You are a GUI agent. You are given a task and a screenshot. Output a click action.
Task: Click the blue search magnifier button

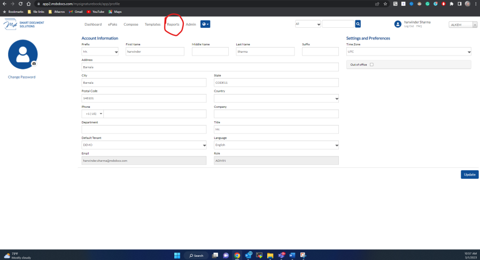coord(358,24)
